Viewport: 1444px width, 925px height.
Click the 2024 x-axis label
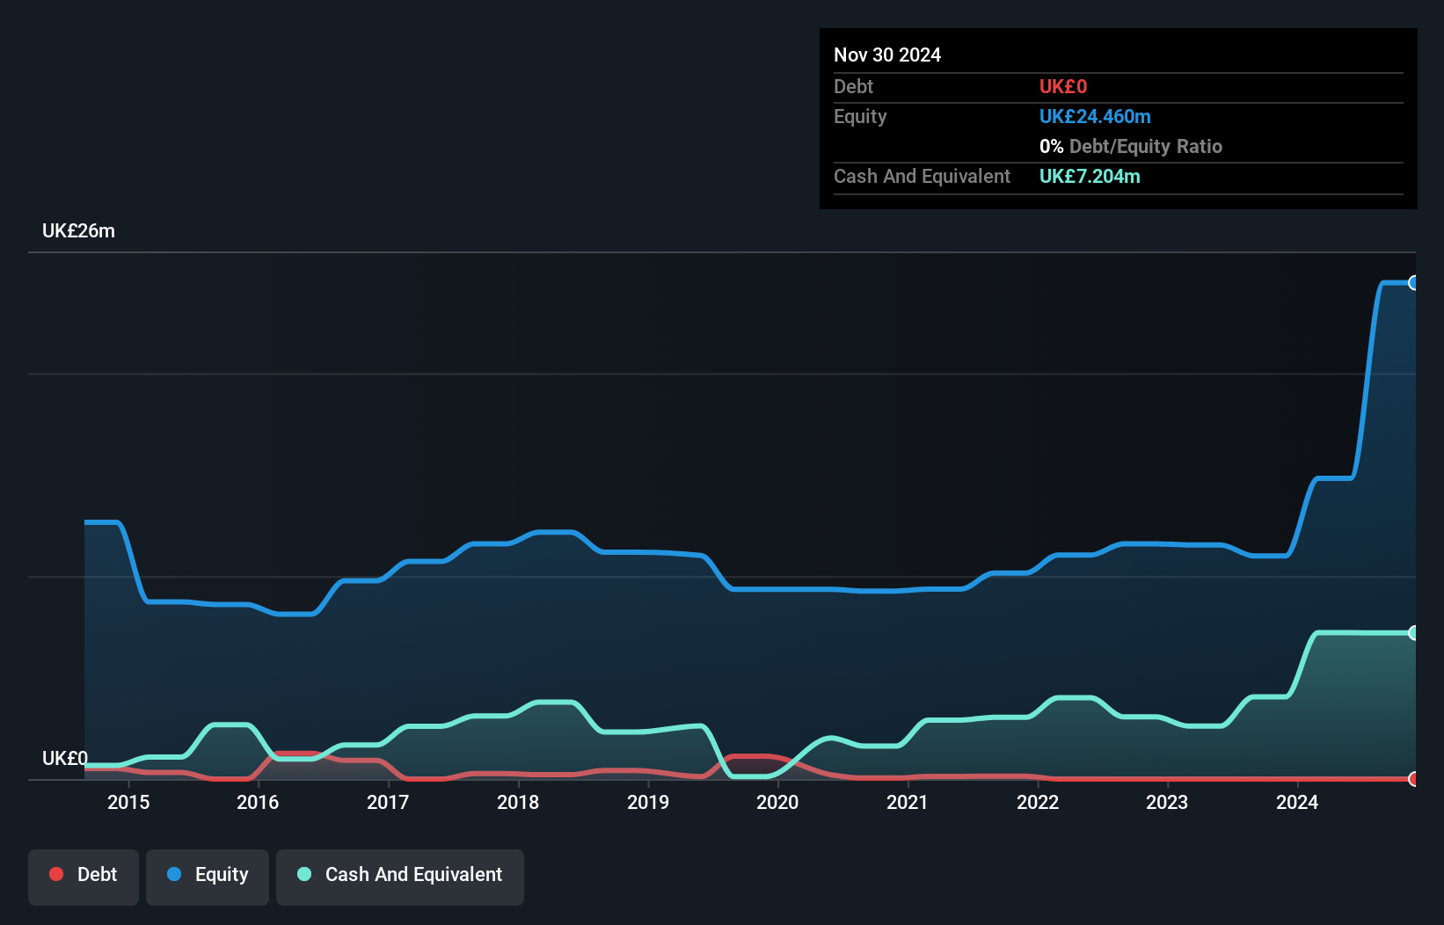coord(1297,802)
